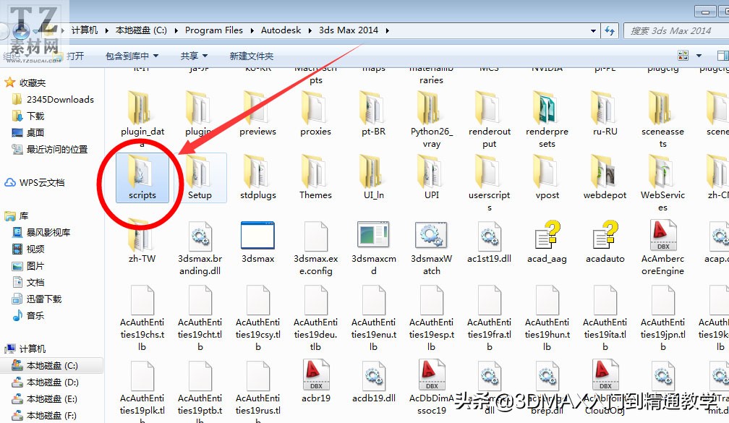The height and width of the screenshot is (423, 729).
Task: Open the webdepot folder
Action: [605, 178]
